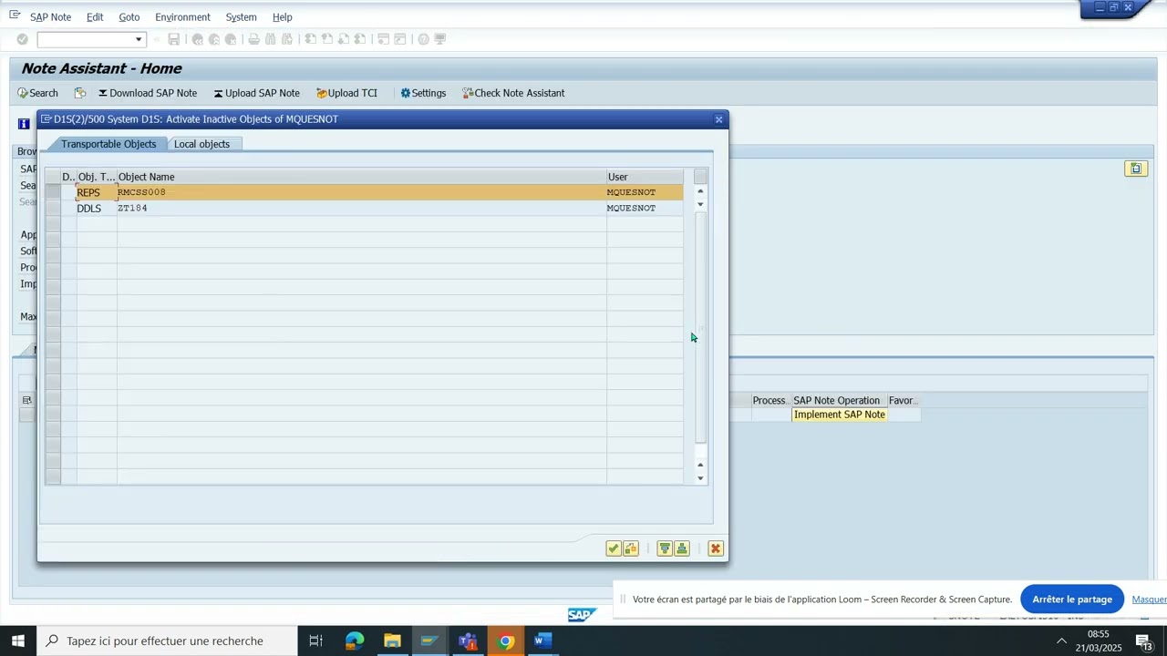Open the Environment menu
This screenshot has height=656, width=1167.
182,17
